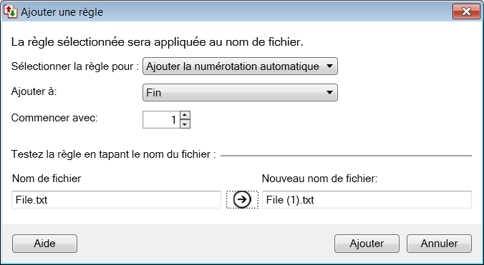Image resolution: width=484 pixels, height=265 pixels.
Task: Open help with the Aide button
Action: coord(44,244)
